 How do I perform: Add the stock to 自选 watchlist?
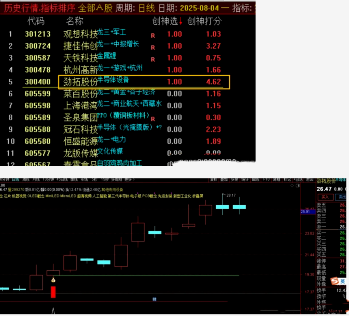(x=299, y=179)
